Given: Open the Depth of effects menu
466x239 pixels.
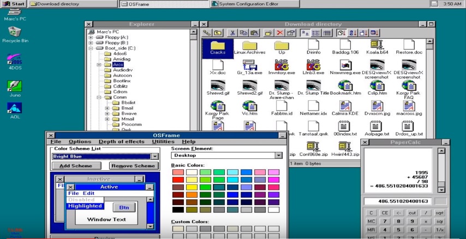Looking at the screenshot, I should [122, 142].
